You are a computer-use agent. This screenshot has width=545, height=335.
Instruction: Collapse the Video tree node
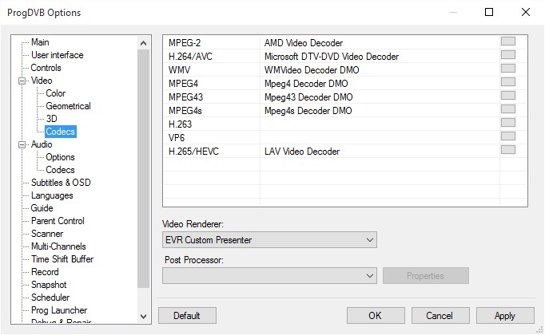pos(22,81)
